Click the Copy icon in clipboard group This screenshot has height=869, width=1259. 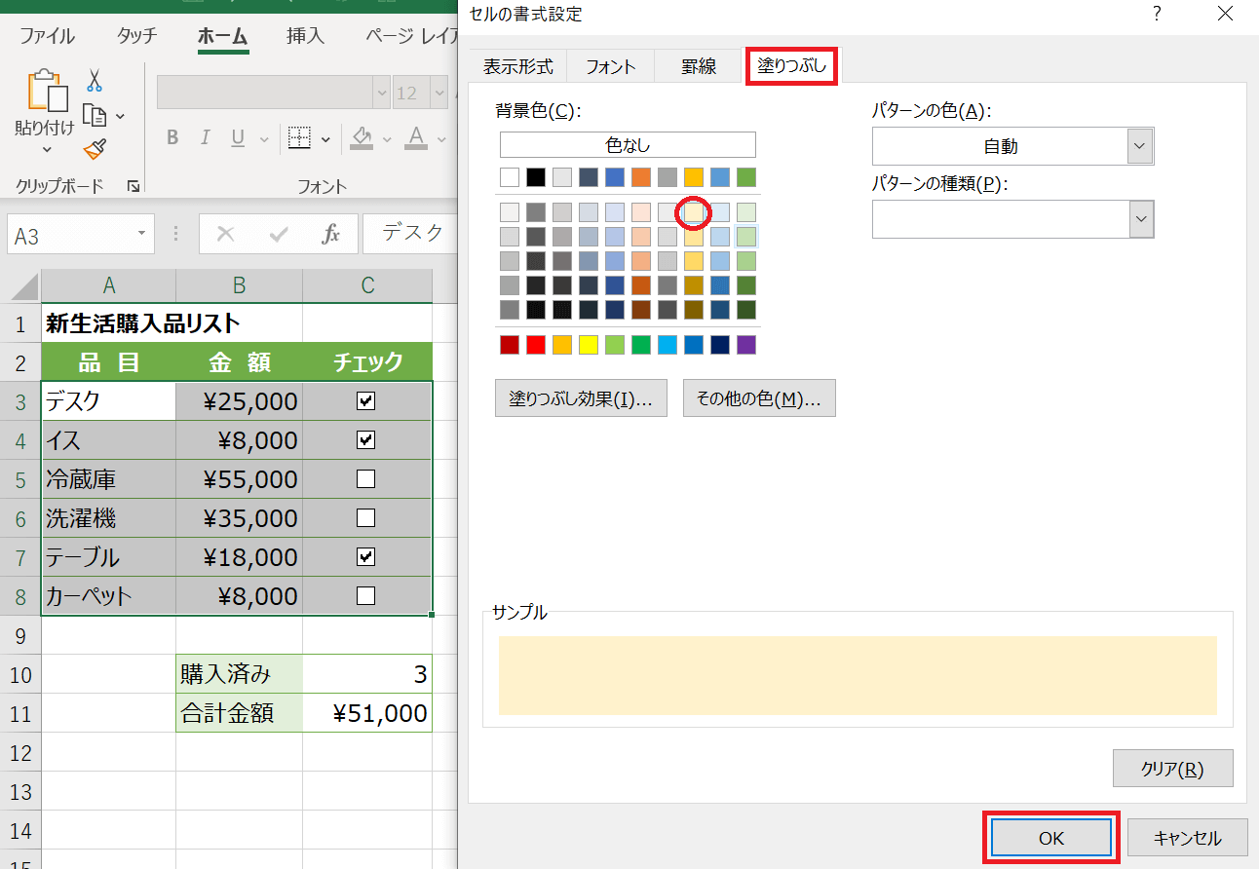point(95,116)
